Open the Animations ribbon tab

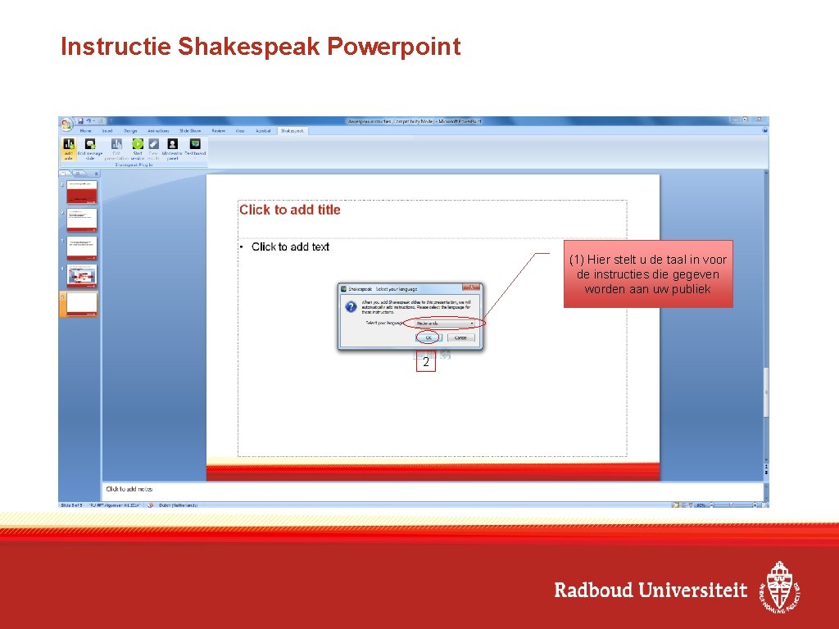(158, 130)
